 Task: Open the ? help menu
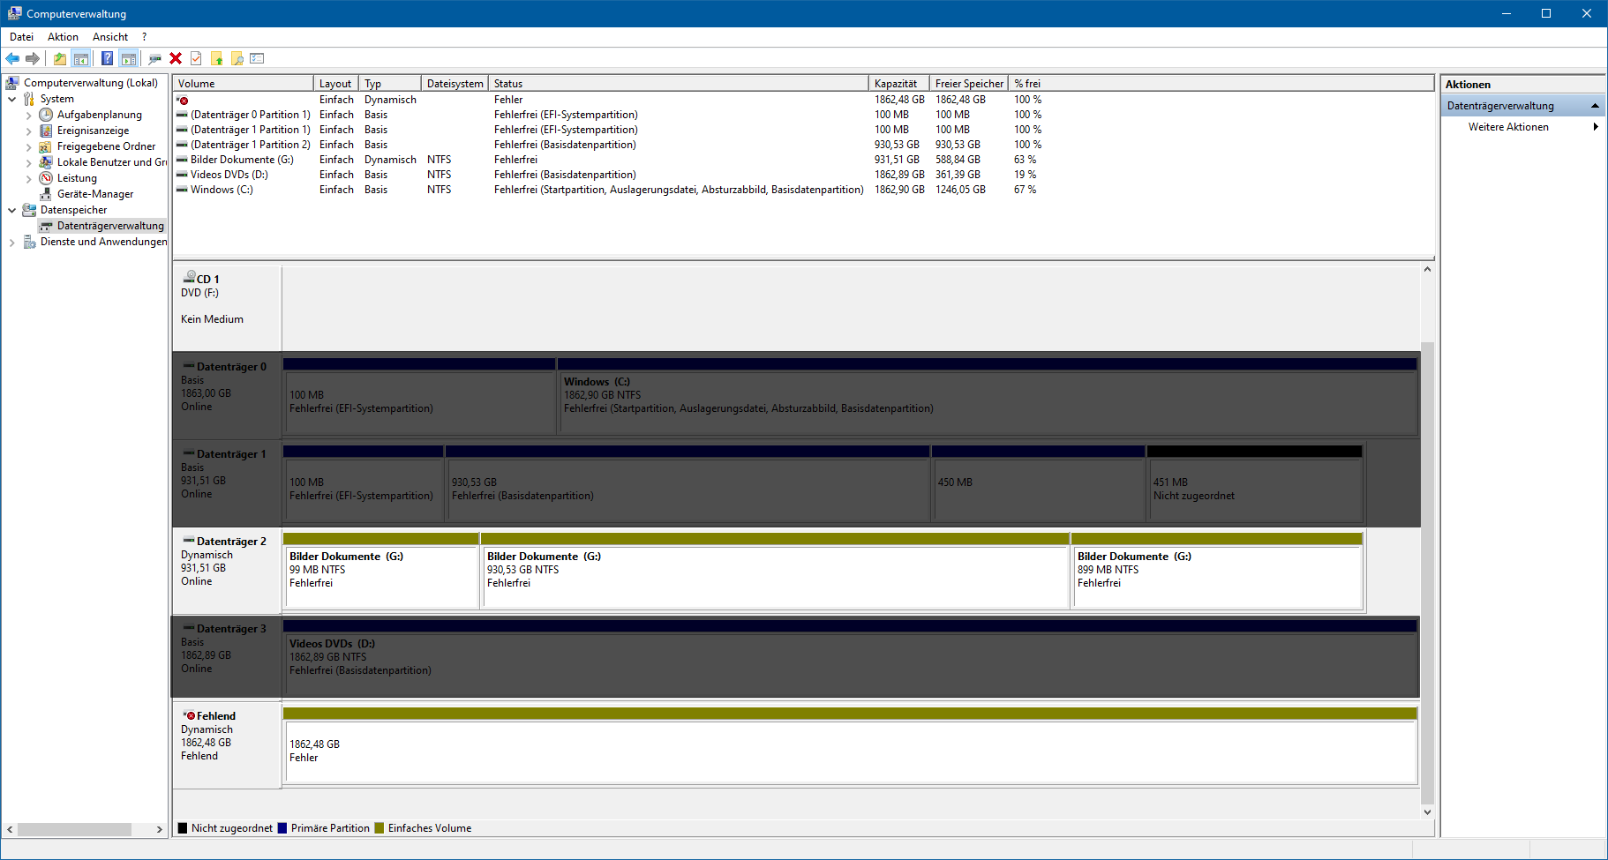coord(144,37)
